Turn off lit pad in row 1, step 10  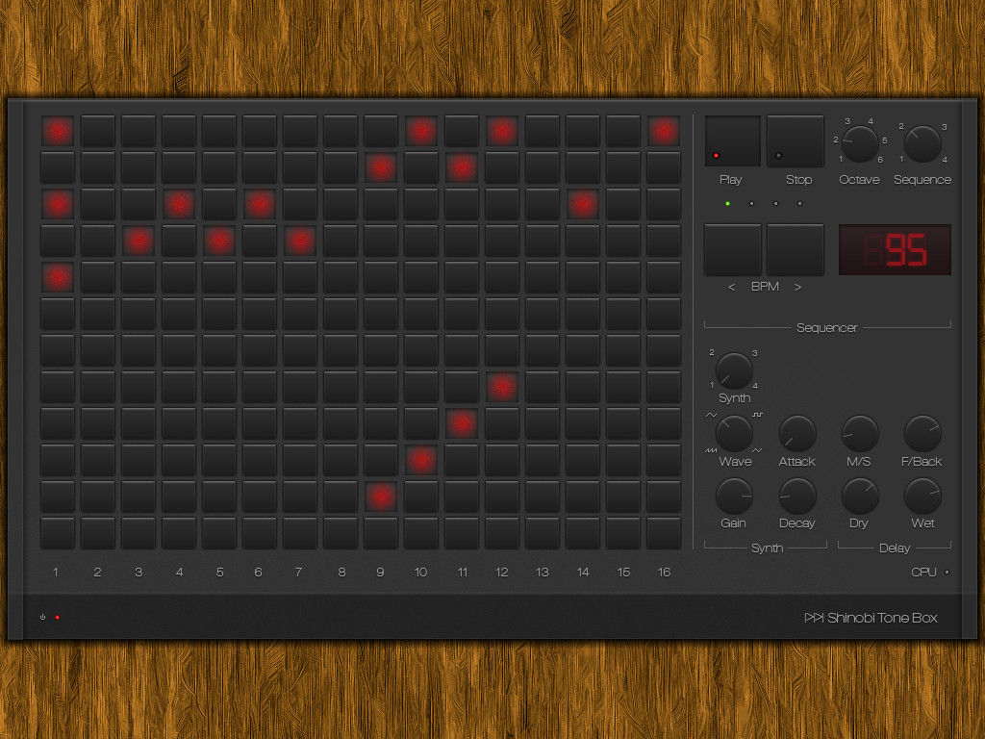(x=421, y=131)
